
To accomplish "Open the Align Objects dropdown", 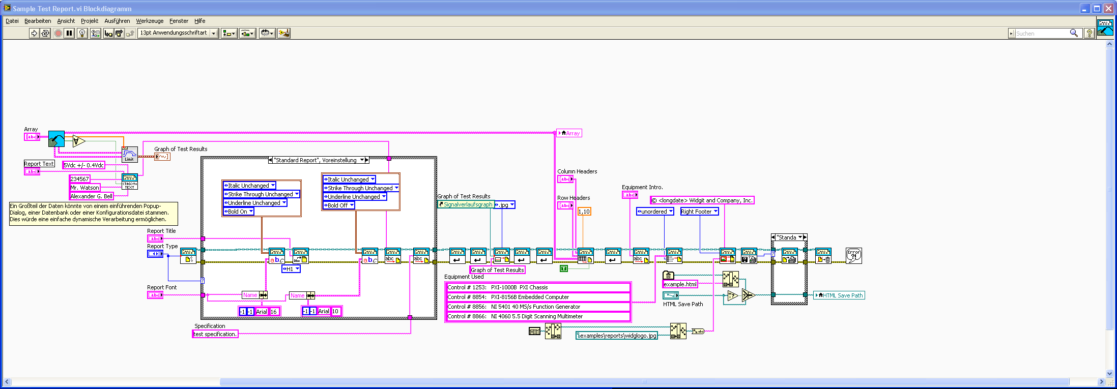I will (229, 33).
